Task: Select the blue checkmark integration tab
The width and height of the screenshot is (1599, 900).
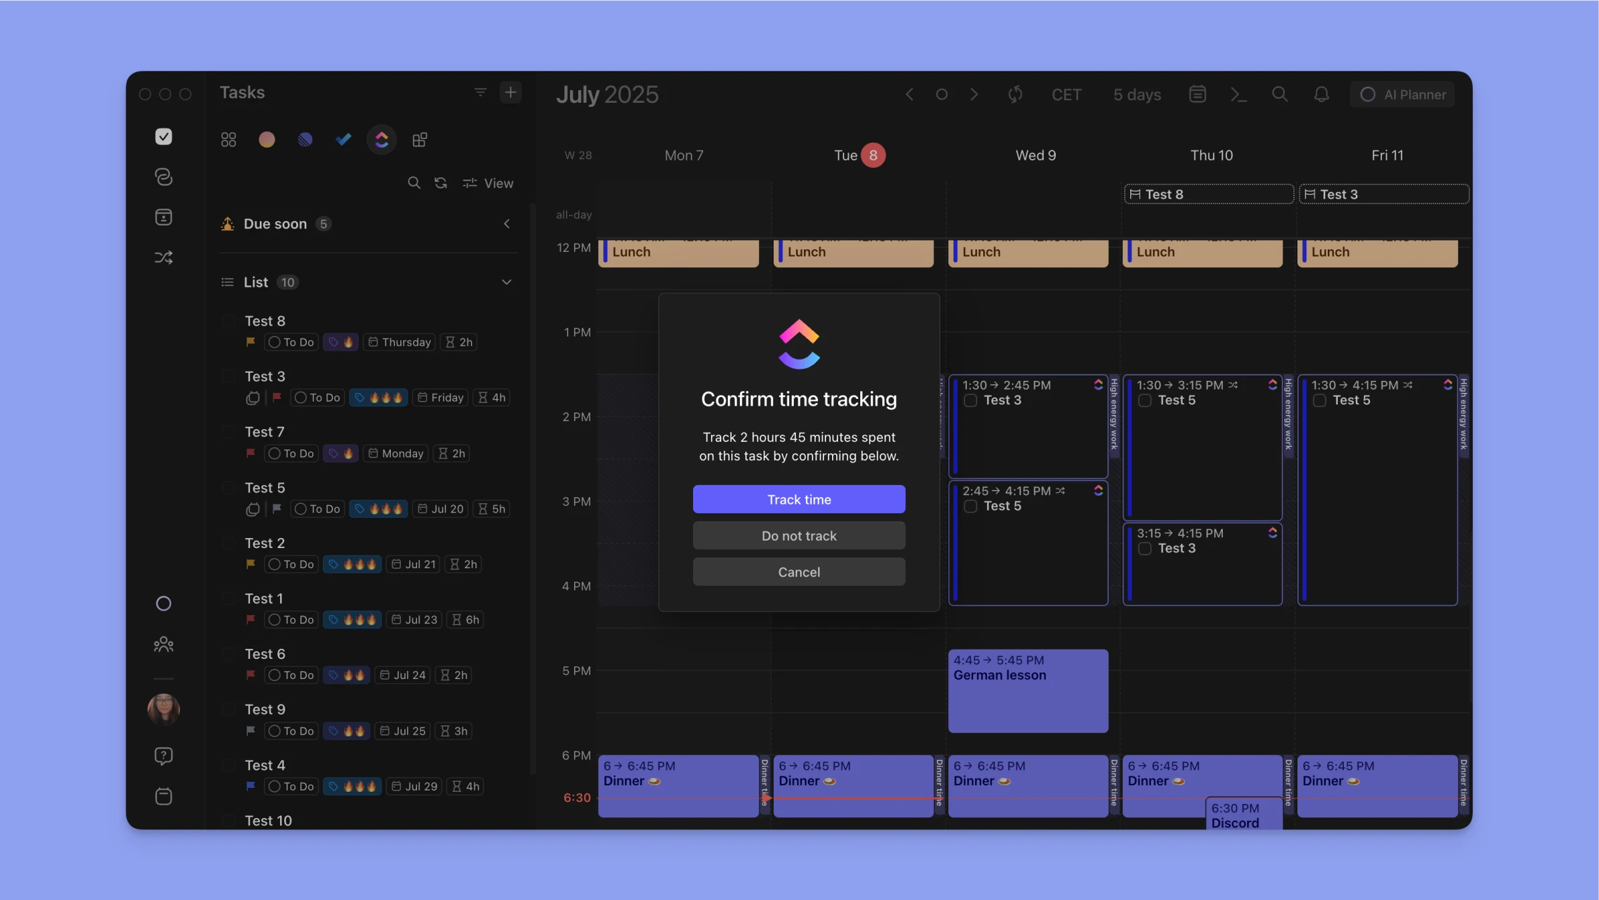Action: pyautogui.click(x=343, y=140)
